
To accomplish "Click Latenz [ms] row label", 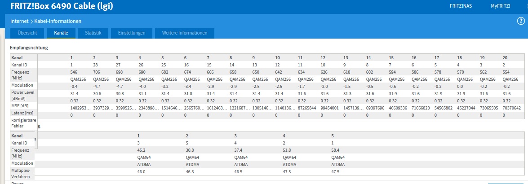I will [x=22, y=112].
